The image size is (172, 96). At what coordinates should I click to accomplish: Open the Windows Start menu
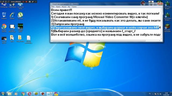click(x=3, y=94)
